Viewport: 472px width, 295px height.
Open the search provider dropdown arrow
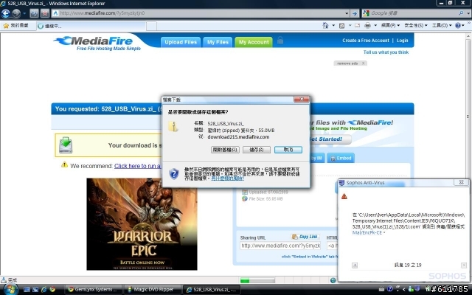point(468,13)
